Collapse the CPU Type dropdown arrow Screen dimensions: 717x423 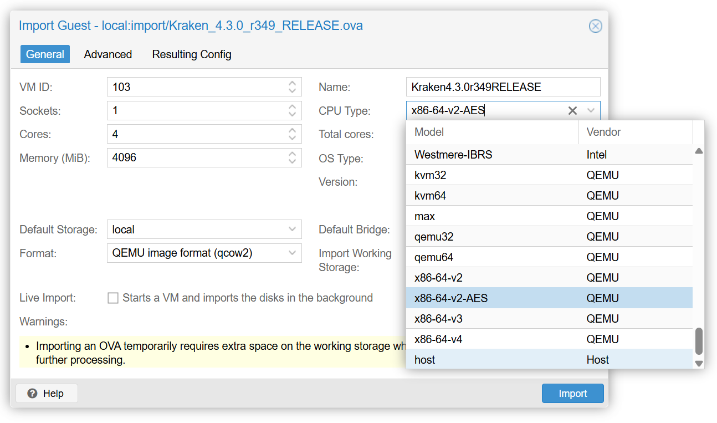click(x=591, y=111)
